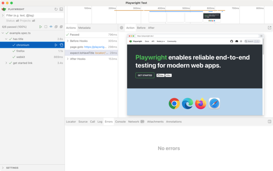Viewport: 273px width, 171px height.
Task: Expand the get started link test
Action: coord(6,63)
